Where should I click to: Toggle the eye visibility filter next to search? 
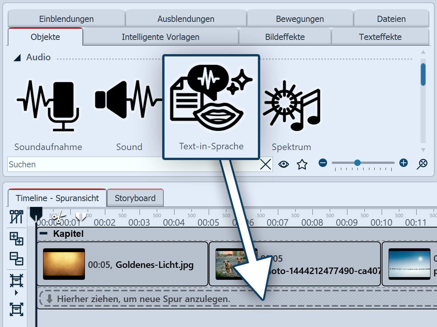point(284,164)
